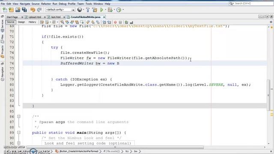
Task: Open the Debug Project dropdown arrow
Action: 114,10
